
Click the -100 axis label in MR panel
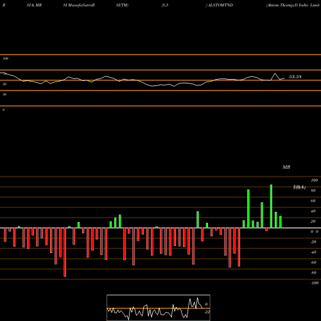[315, 283]
